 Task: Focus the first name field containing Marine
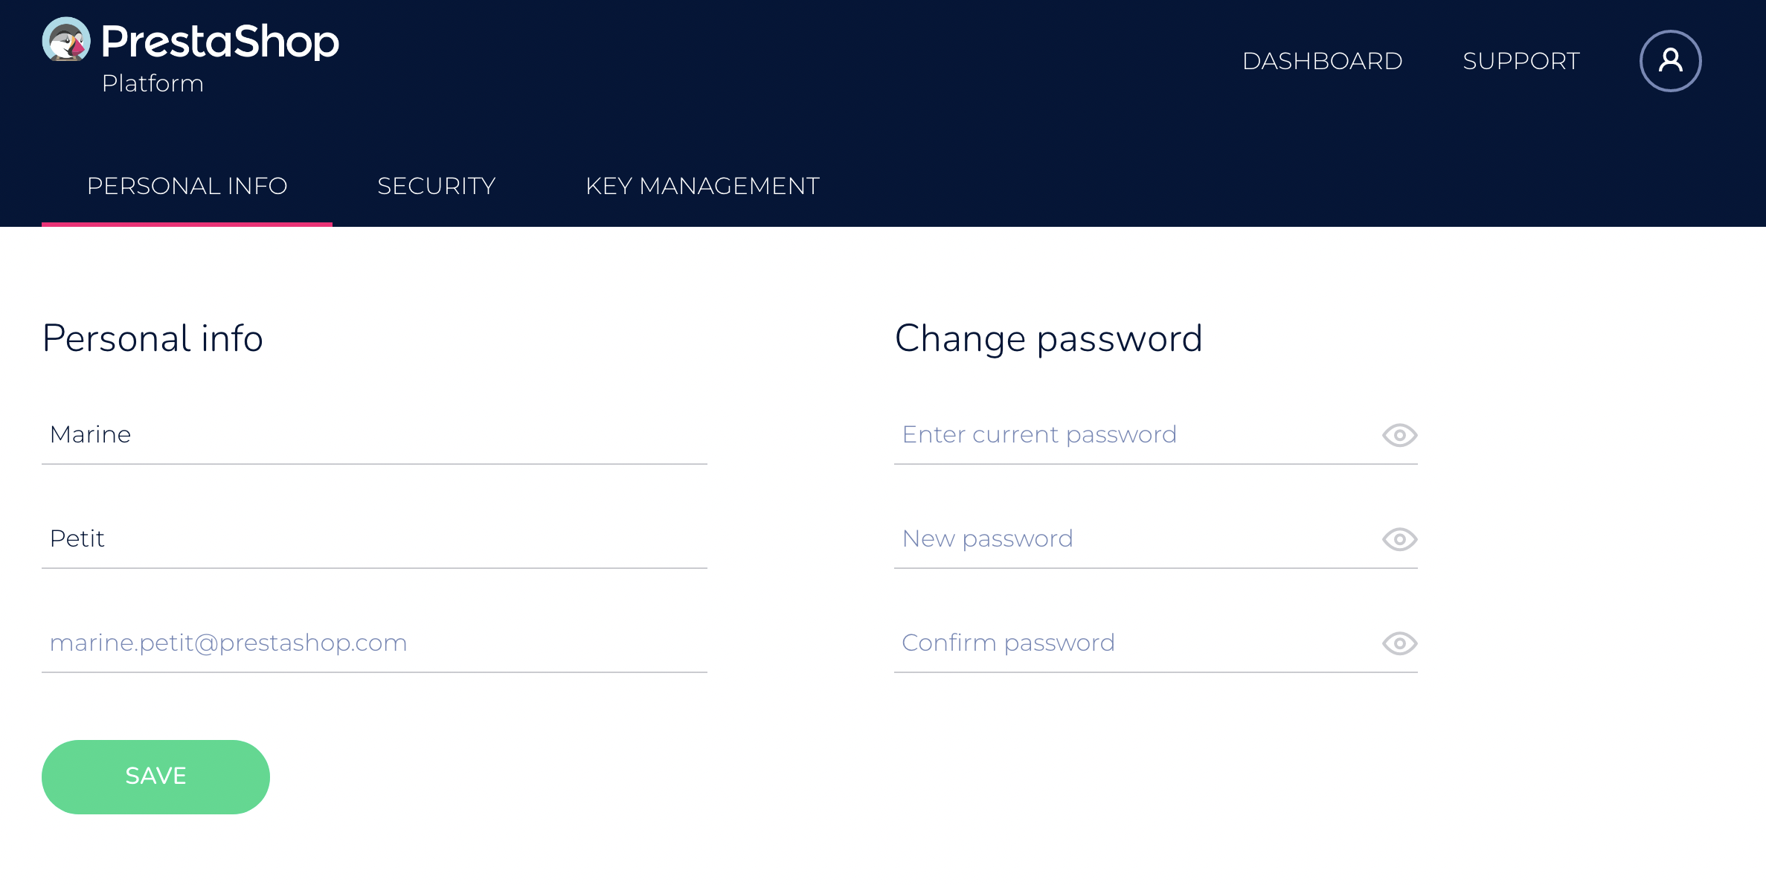(374, 435)
